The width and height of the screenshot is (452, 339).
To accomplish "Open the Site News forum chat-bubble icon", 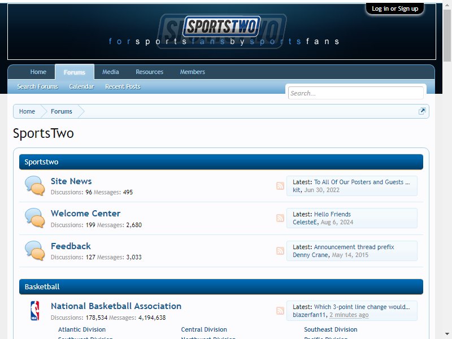I will point(35,186).
